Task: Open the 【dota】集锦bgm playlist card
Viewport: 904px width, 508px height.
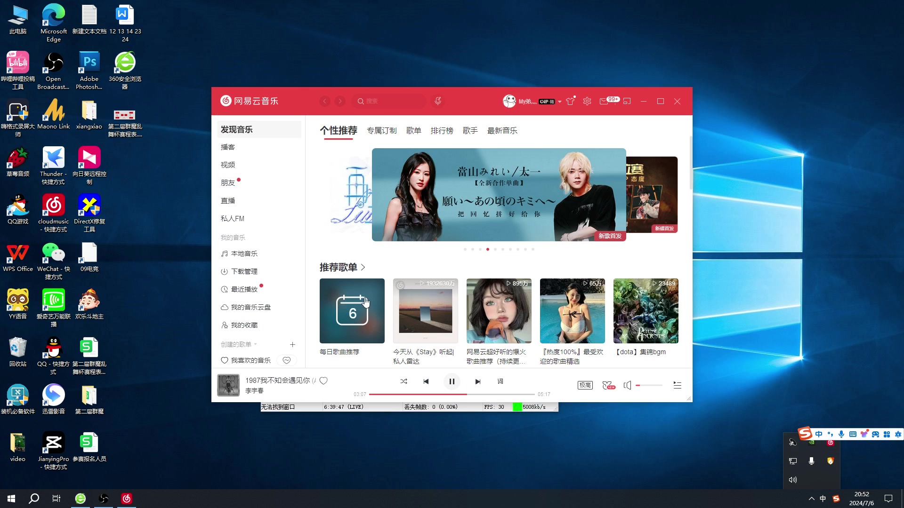Action: [x=646, y=311]
